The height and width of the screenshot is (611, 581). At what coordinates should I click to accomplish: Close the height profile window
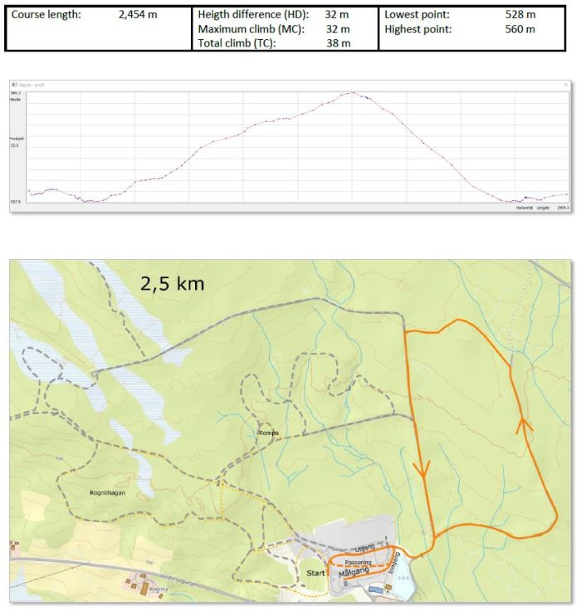(x=566, y=85)
